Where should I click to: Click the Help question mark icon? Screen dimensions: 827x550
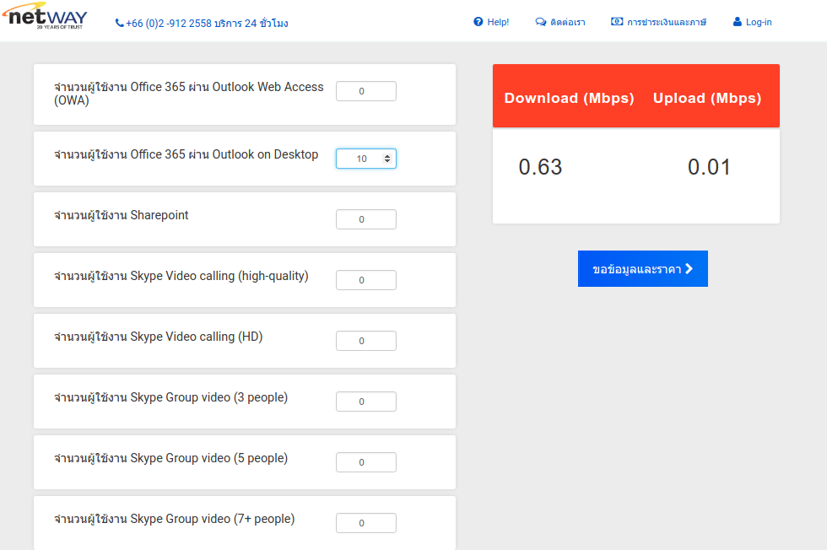tap(478, 22)
